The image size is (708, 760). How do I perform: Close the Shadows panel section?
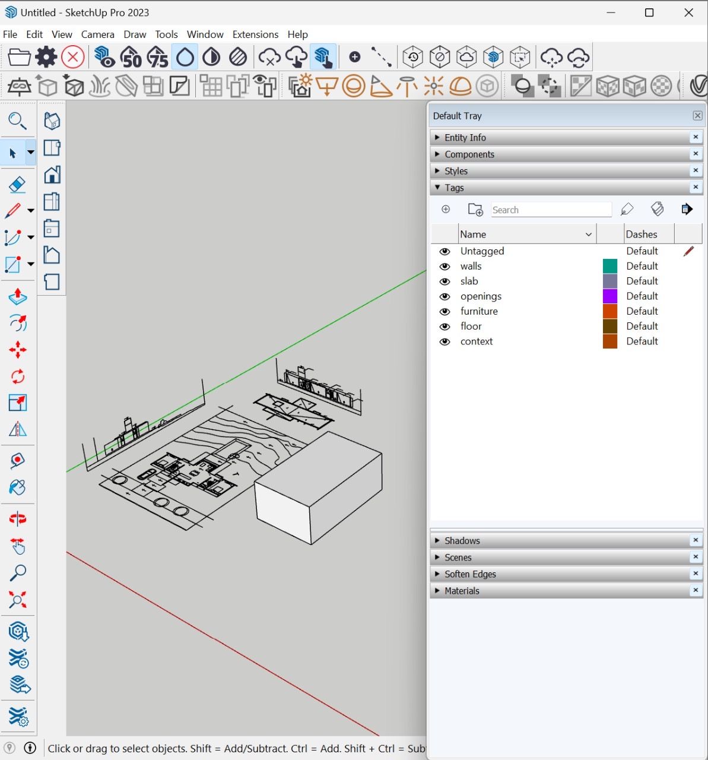(696, 540)
